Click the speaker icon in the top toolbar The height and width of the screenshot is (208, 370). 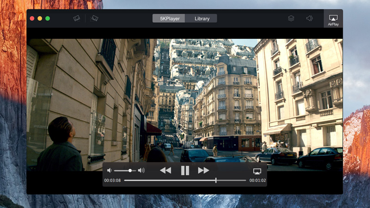309,18
